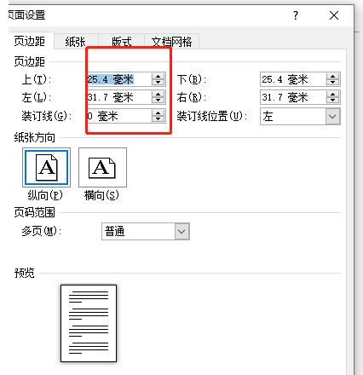Click the 右(R) right margin field

(293, 97)
